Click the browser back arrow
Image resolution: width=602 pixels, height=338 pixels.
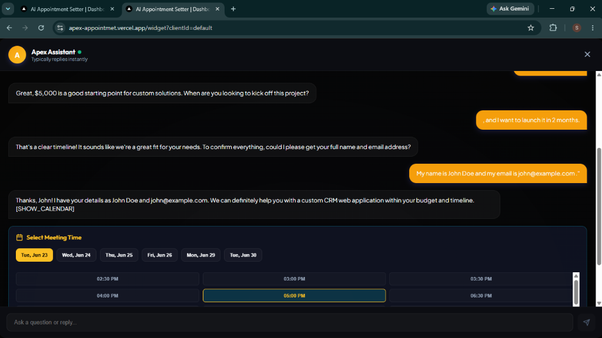(9, 28)
